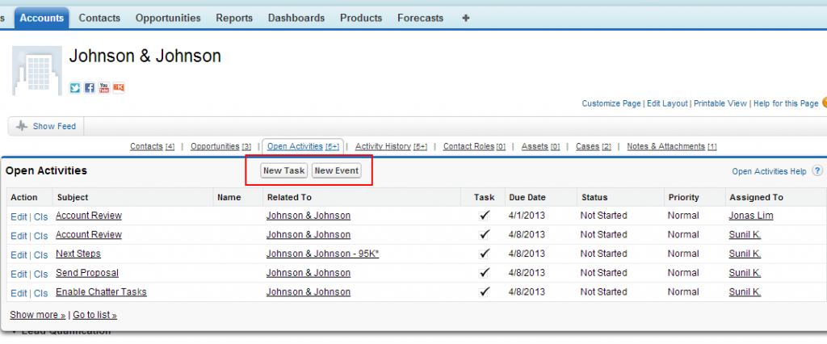Open the Facebook social icon
827x344 pixels.
[x=90, y=88]
